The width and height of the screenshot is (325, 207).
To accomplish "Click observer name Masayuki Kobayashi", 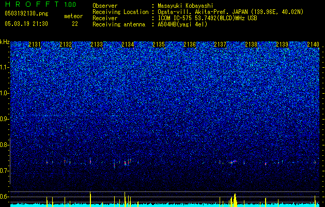I will (x=185, y=6).
